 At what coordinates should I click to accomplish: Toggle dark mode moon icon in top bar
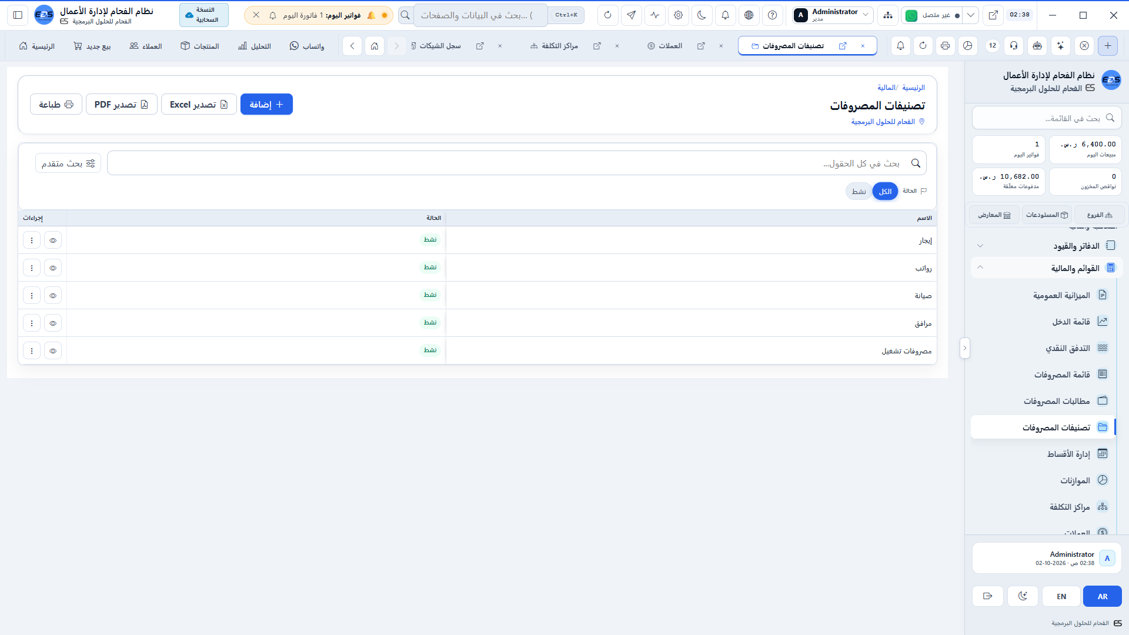tap(702, 15)
